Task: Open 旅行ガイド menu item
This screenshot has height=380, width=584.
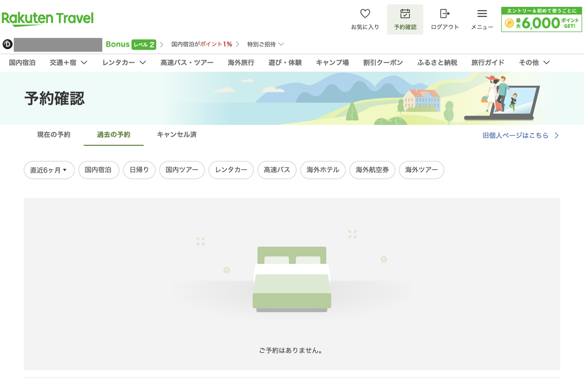Action: 488,63
